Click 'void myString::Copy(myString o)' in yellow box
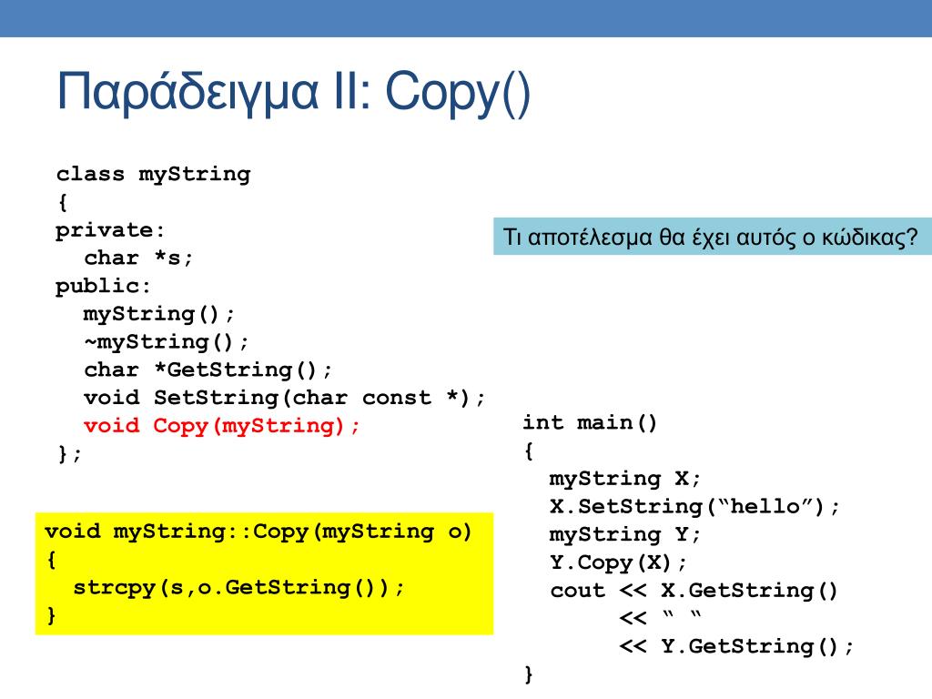This screenshot has width=932, height=699. 258,532
